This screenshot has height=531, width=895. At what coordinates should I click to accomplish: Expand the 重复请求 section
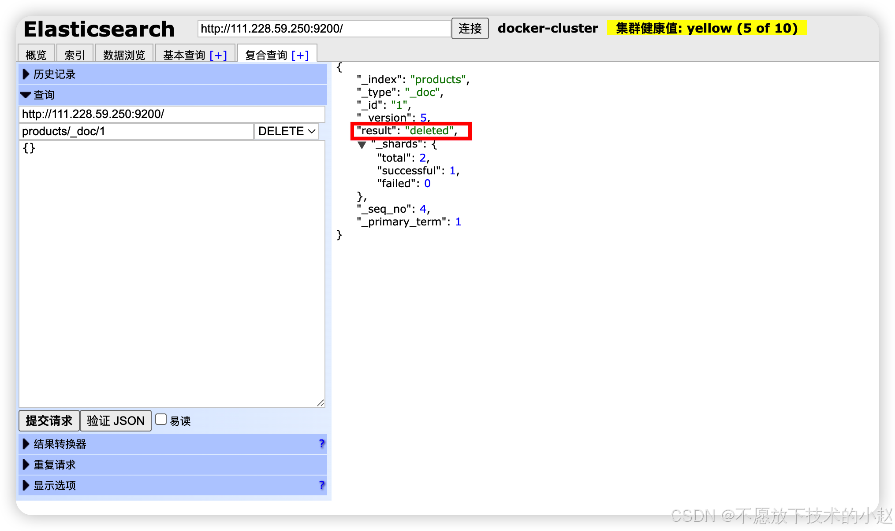tap(55, 465)
